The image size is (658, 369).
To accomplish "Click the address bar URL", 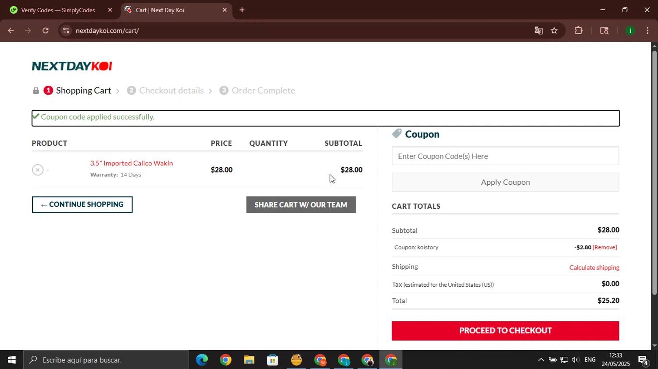I will coord(107,31).
